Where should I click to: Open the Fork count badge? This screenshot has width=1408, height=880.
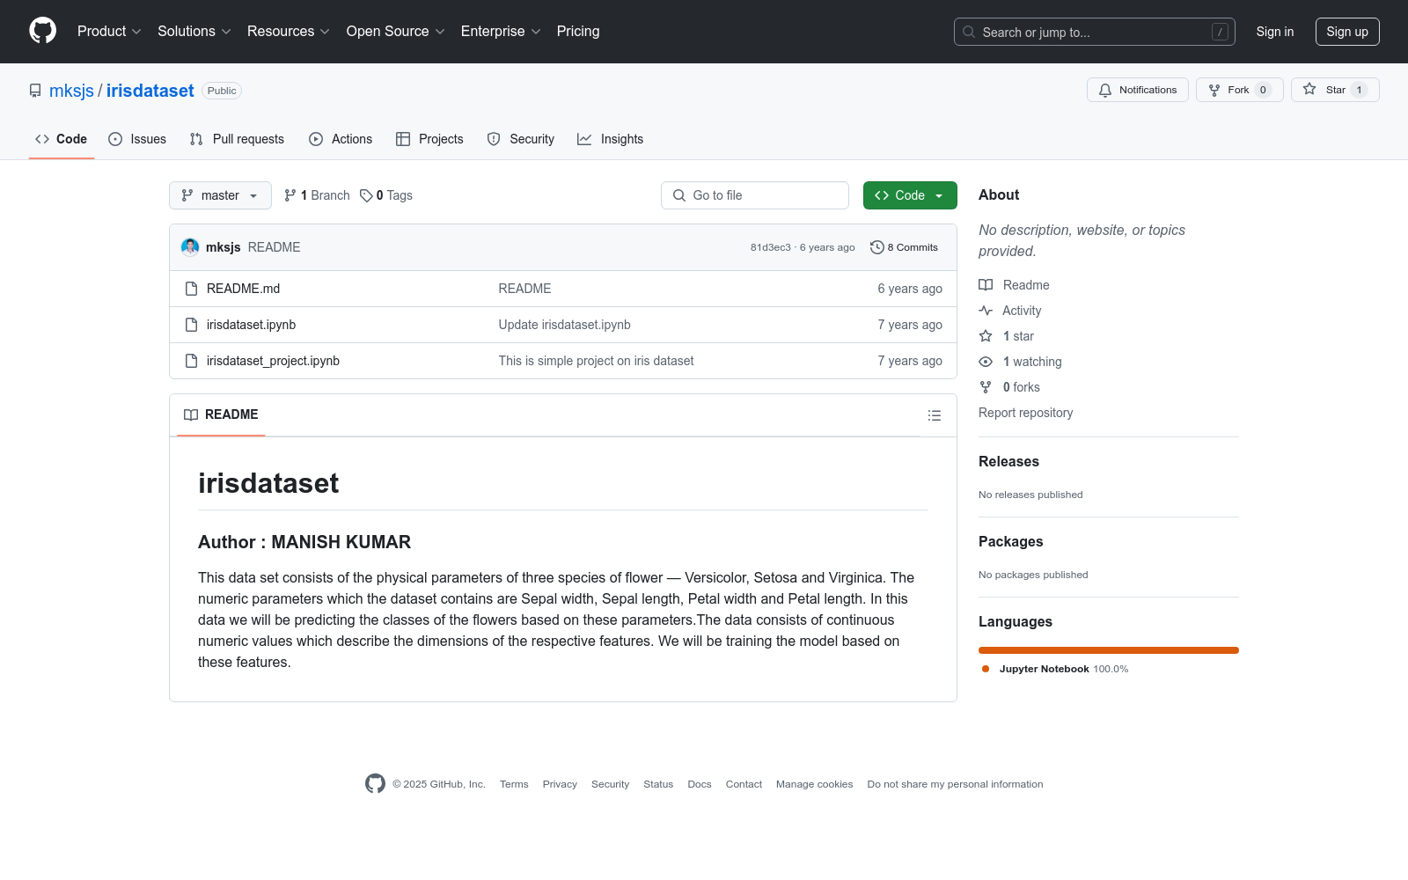(1263, 90)
